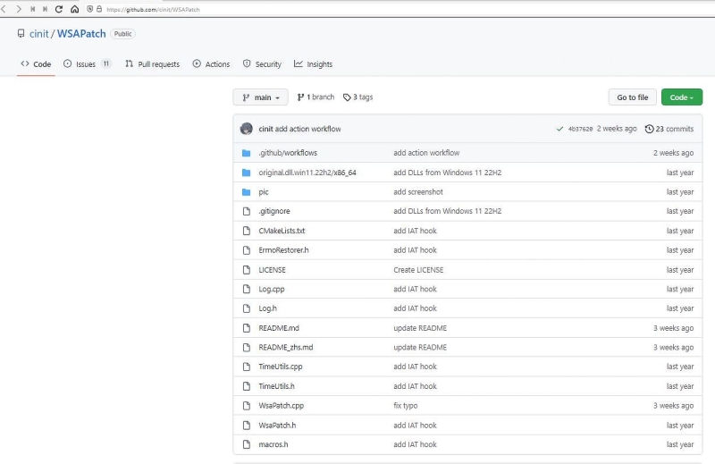
Task: Open the 1 branch link
Action: pyautogui.click(x=315, y=97)
